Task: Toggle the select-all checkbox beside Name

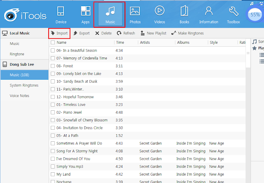Action: (53, 43)
